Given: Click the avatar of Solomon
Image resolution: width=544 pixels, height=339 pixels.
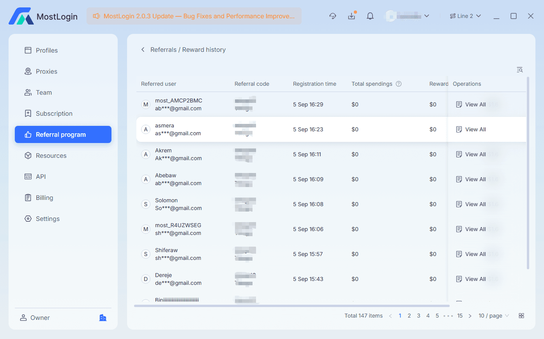Looking at the screenshot, I should pyautogui.click(x=146, y=204).
